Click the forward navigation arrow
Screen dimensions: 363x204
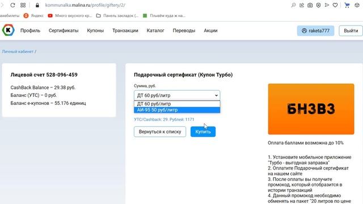pos(2,5)
